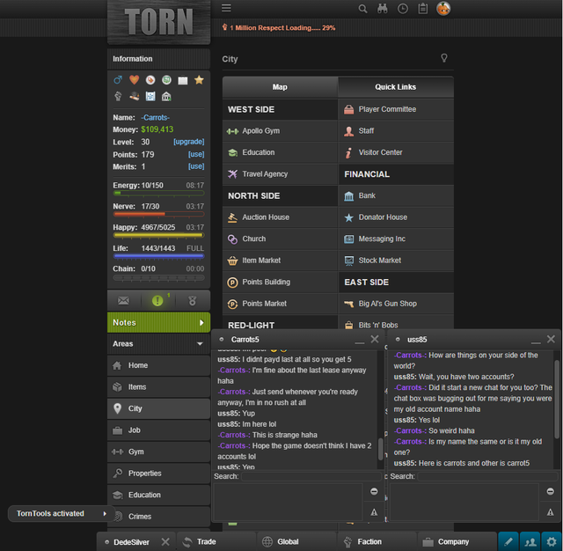Go to City in sidebar
The height and width of the screenshot is (551, 563).
(x=158, y=408)
